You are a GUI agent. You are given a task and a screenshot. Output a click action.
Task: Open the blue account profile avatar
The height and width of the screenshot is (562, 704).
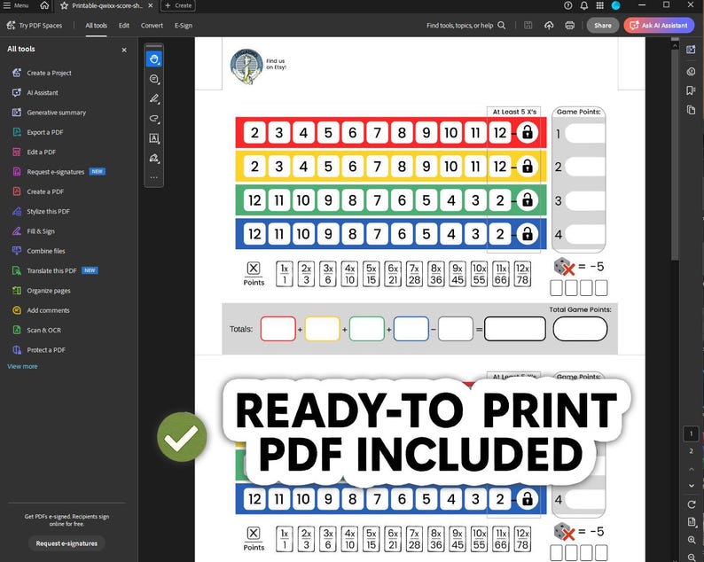click(616, 5)
